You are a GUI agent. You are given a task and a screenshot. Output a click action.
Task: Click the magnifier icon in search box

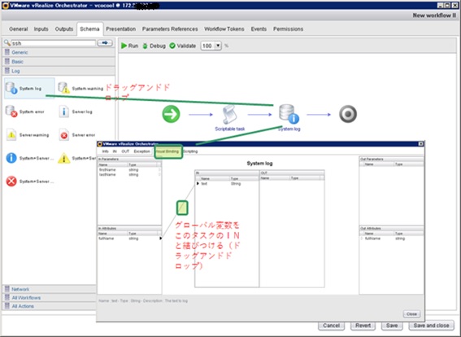tap(7, 43)
